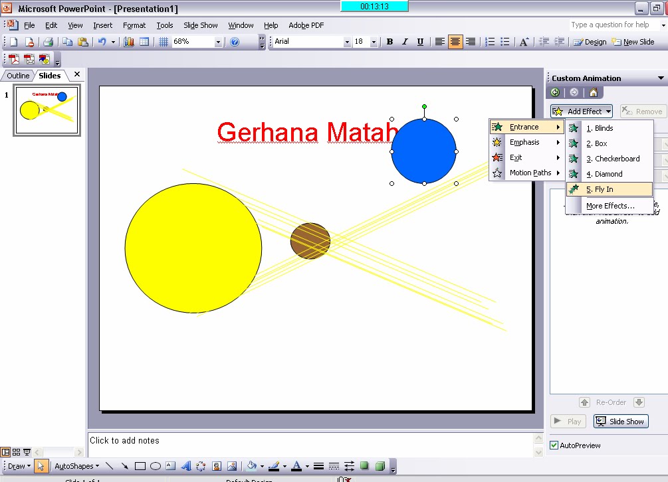Open the Insert Clip Art icon
Viewport: 668px width, 482px height.
[x=217, y=466]
